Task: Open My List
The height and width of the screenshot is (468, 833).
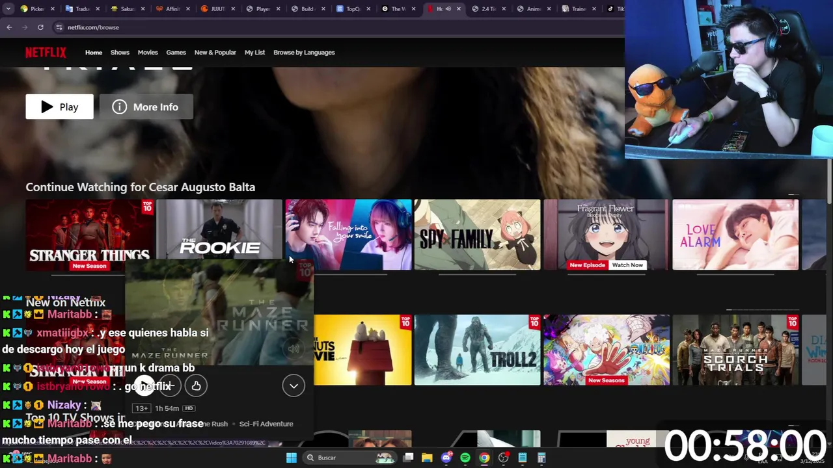Action: 254,53
